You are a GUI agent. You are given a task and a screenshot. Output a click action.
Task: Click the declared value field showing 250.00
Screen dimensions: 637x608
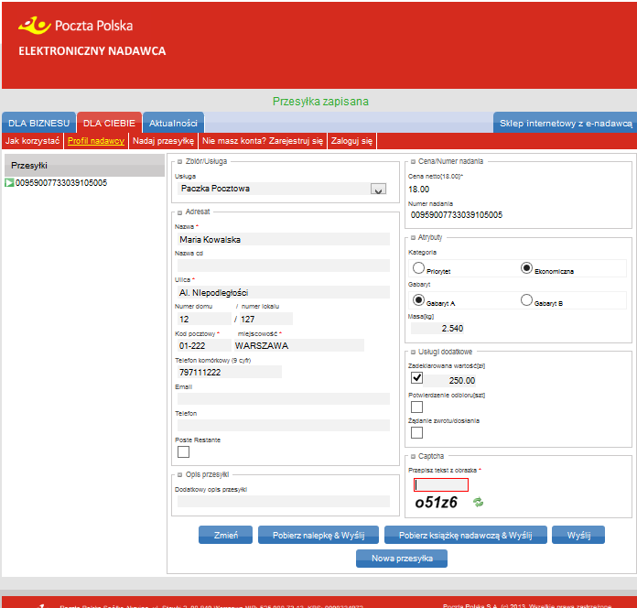click(x=450, y=380)
